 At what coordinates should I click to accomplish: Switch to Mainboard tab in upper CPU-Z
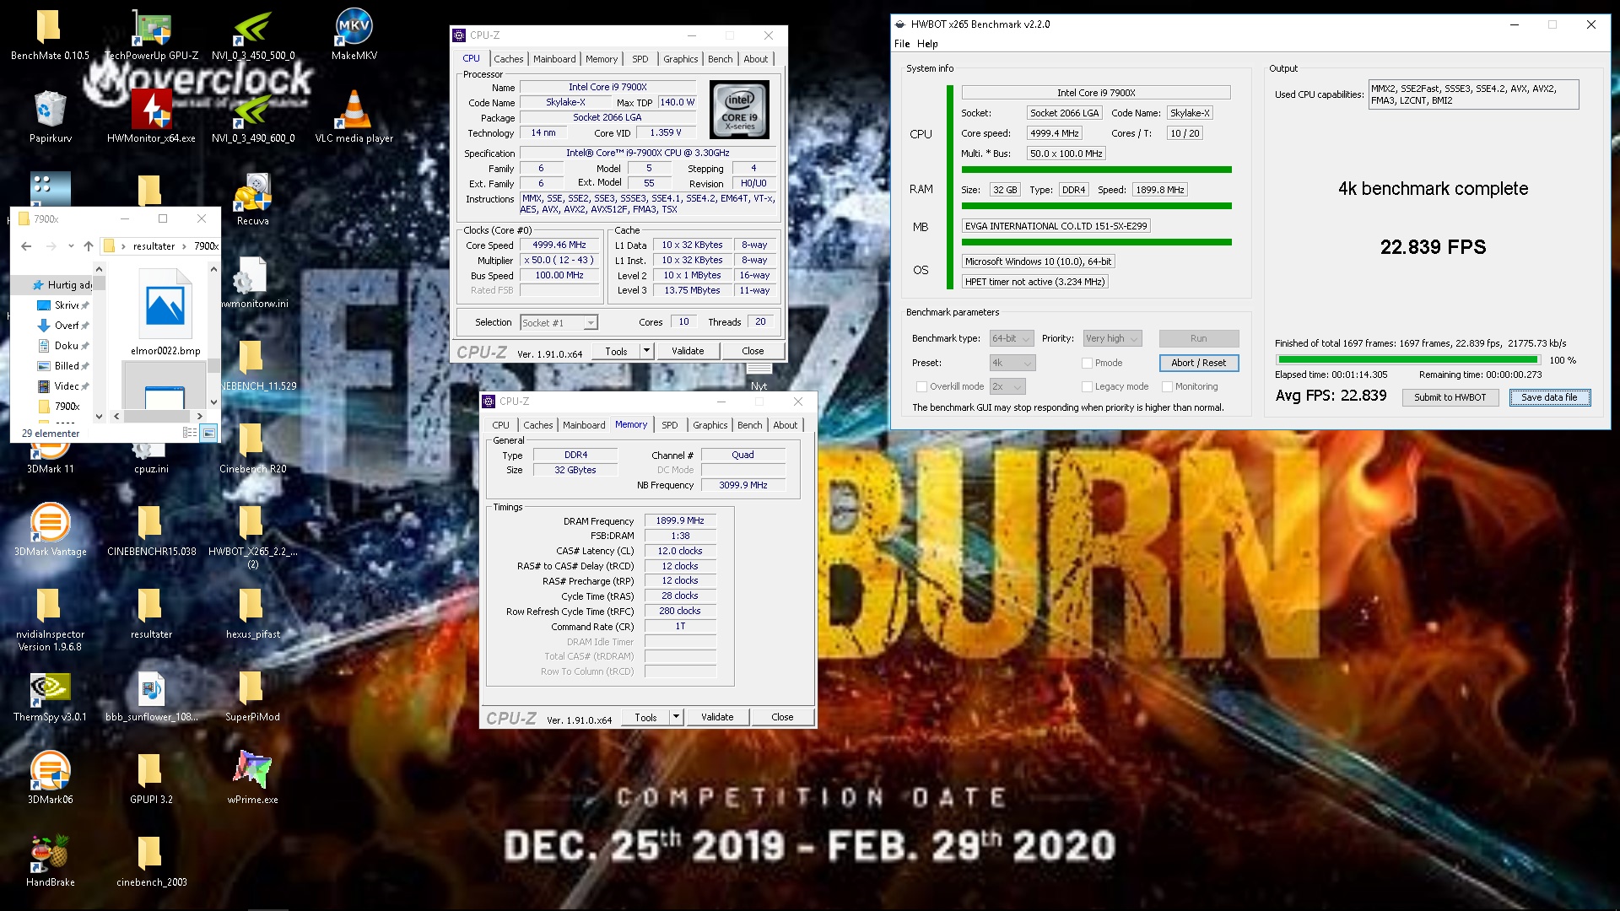(x=554, y=59)
